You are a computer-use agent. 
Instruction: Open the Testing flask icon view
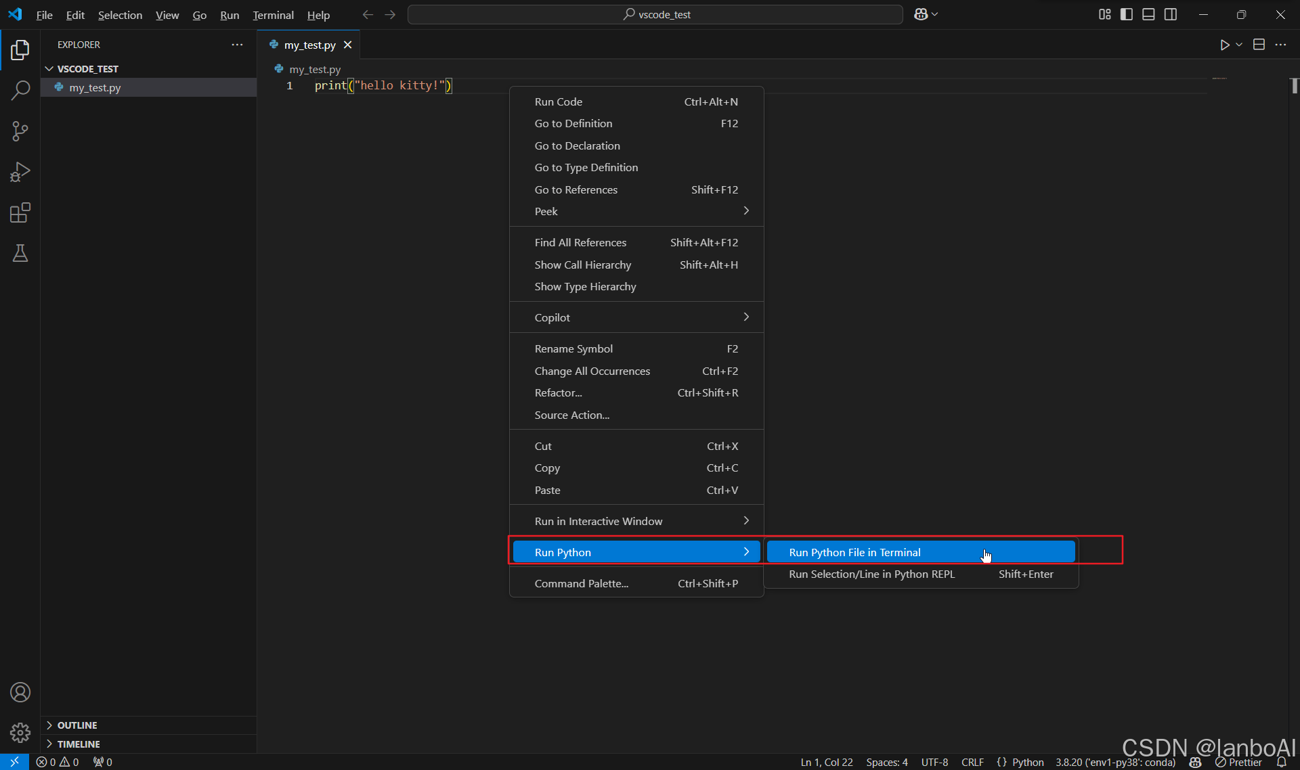20,254
